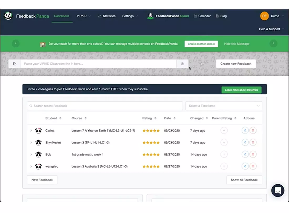Sort table by Rating column
This screenshot has height=213, width=289.
click(149, 118)
